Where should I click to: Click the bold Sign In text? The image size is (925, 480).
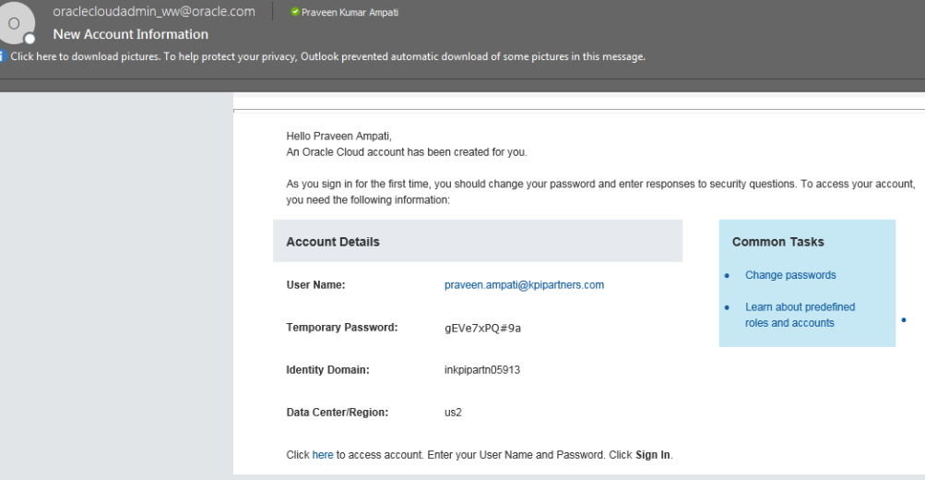click(x=652, y=455)
